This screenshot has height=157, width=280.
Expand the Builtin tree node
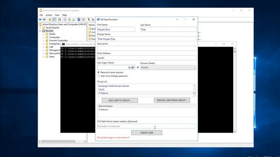tap(43, 34)
